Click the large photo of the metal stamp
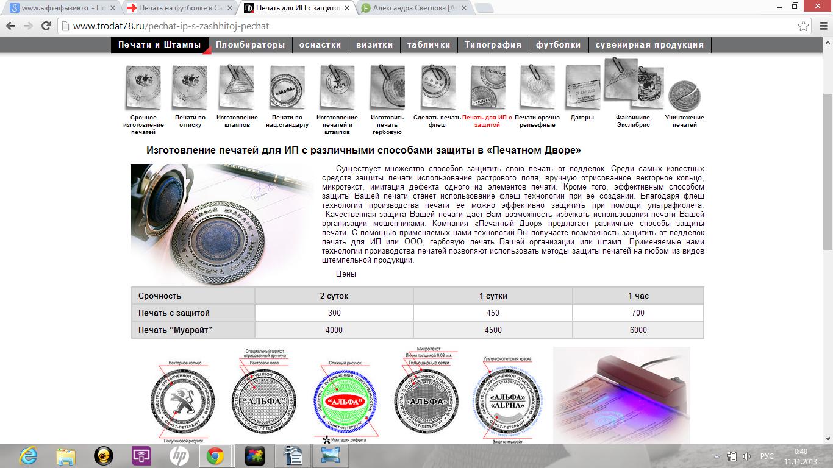Viewport: 833px width, 468px height. coord(223,224)
